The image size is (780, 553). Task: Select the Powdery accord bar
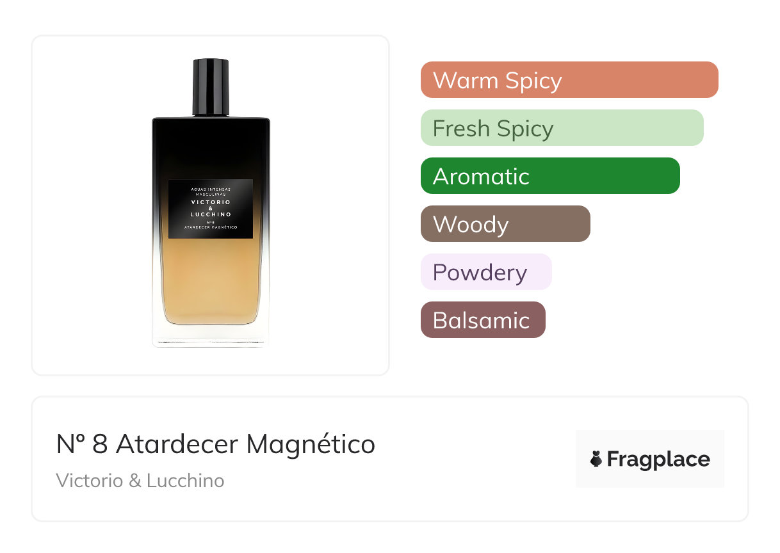[x=486, y=272]
